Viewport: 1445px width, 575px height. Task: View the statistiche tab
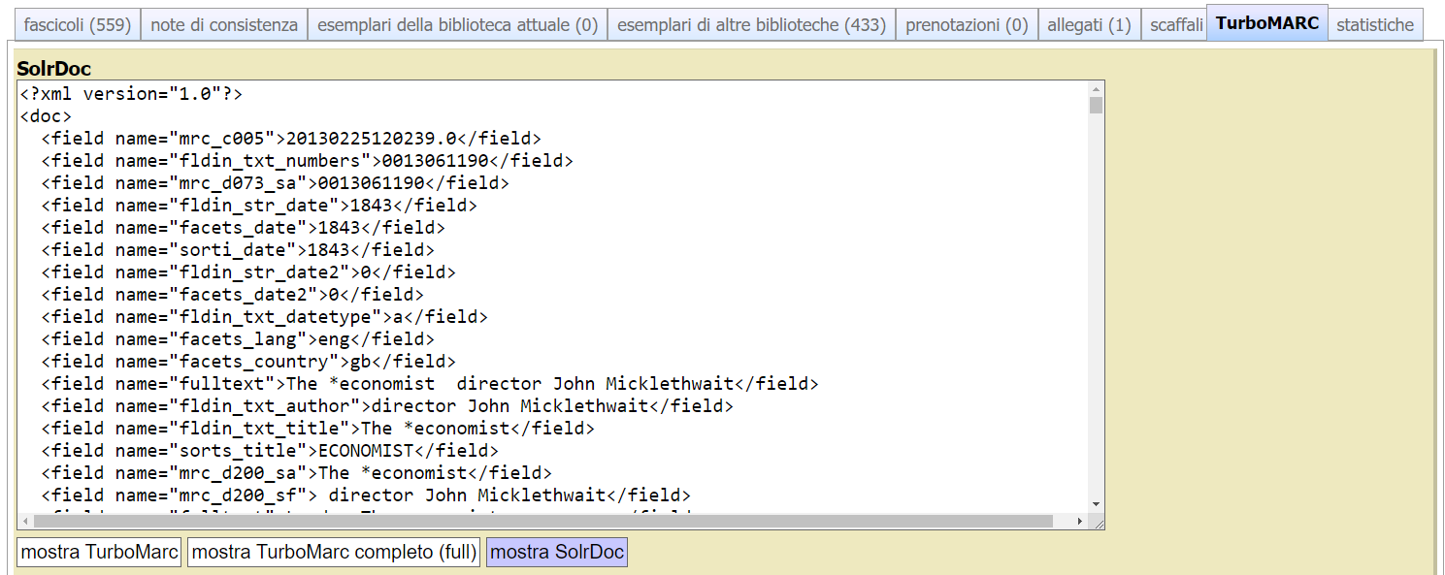(x=1375, y=24)
